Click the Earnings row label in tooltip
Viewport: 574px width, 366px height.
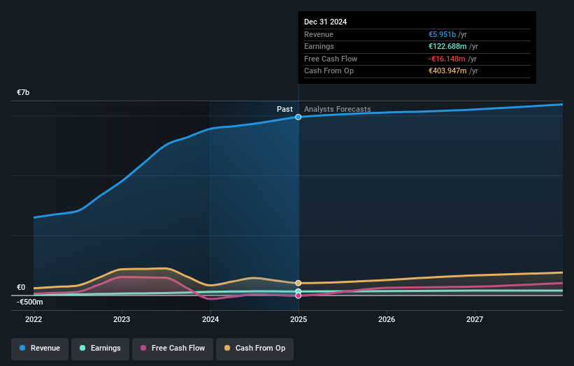(x=319, y=46)
